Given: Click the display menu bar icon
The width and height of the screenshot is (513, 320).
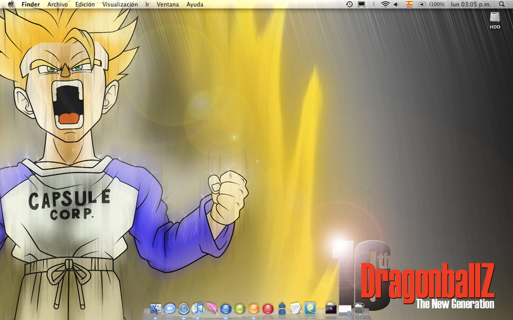Looking at the screenshot, I should [361, 5].
